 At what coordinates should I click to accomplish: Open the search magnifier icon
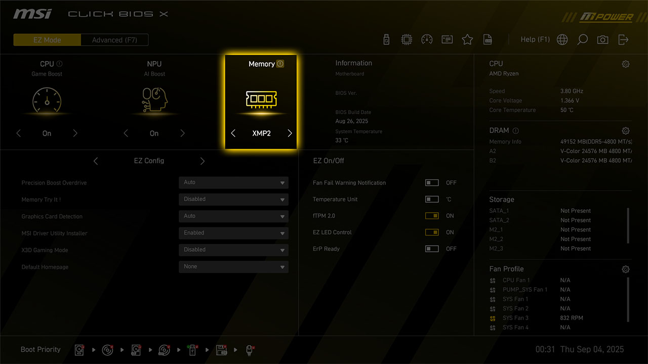tap(582, 40)
